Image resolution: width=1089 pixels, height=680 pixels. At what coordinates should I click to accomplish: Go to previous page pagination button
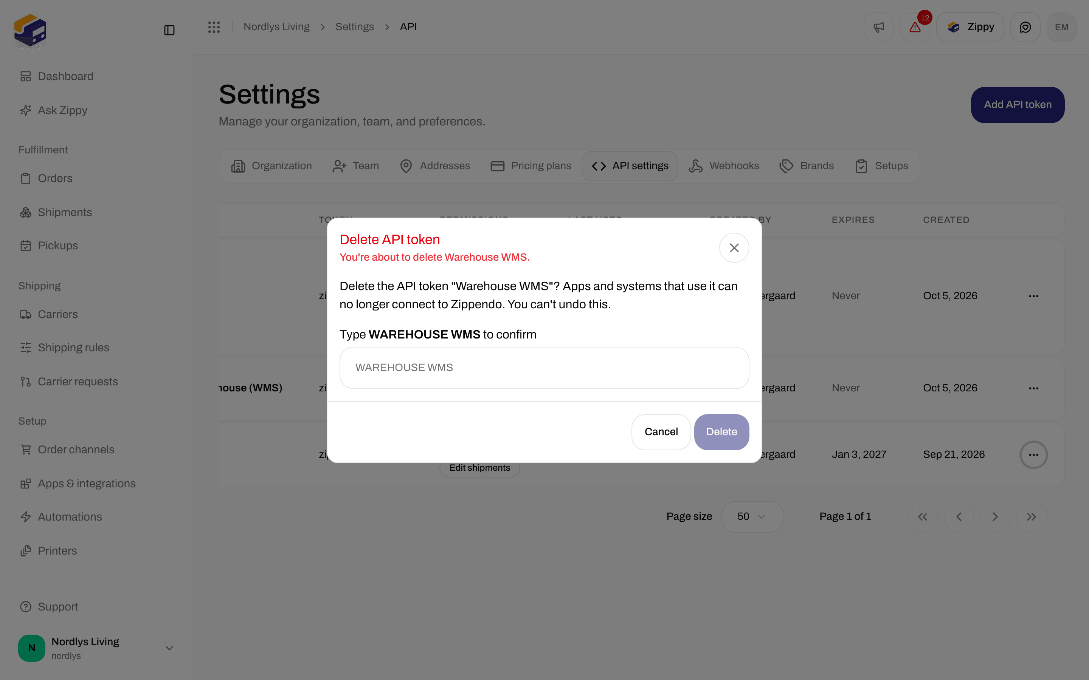point(959,517)
